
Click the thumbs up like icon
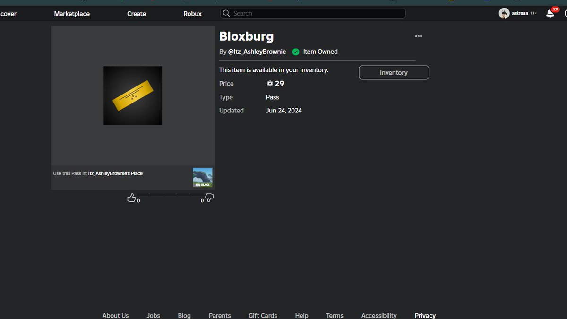(x=131, y=198)
